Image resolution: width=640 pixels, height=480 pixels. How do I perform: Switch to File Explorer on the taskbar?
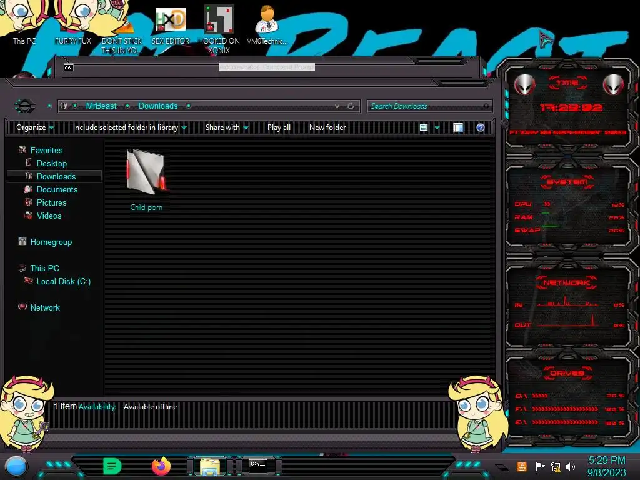pos(210,466)
